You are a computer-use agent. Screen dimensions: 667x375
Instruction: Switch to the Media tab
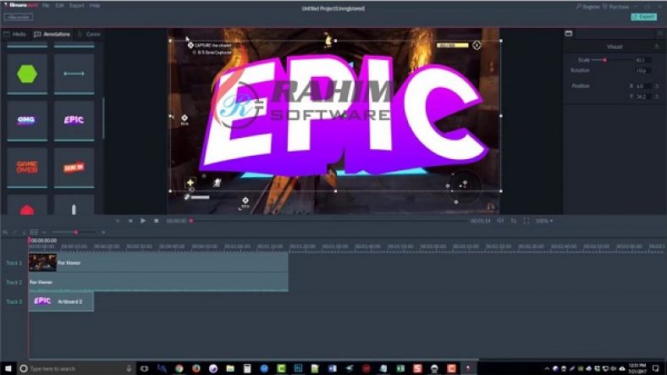point(15,34)
